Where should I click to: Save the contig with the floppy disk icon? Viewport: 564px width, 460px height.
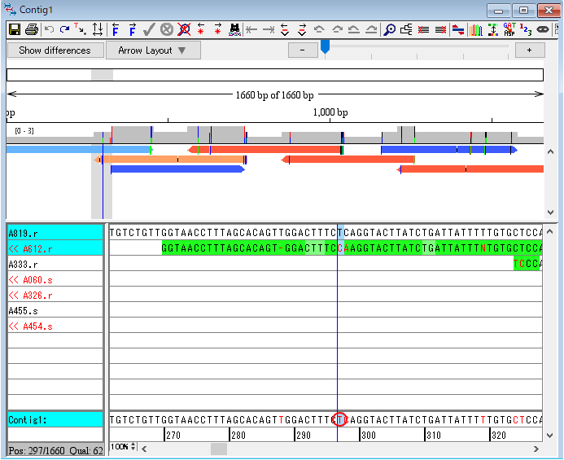[x=15, y=29]
